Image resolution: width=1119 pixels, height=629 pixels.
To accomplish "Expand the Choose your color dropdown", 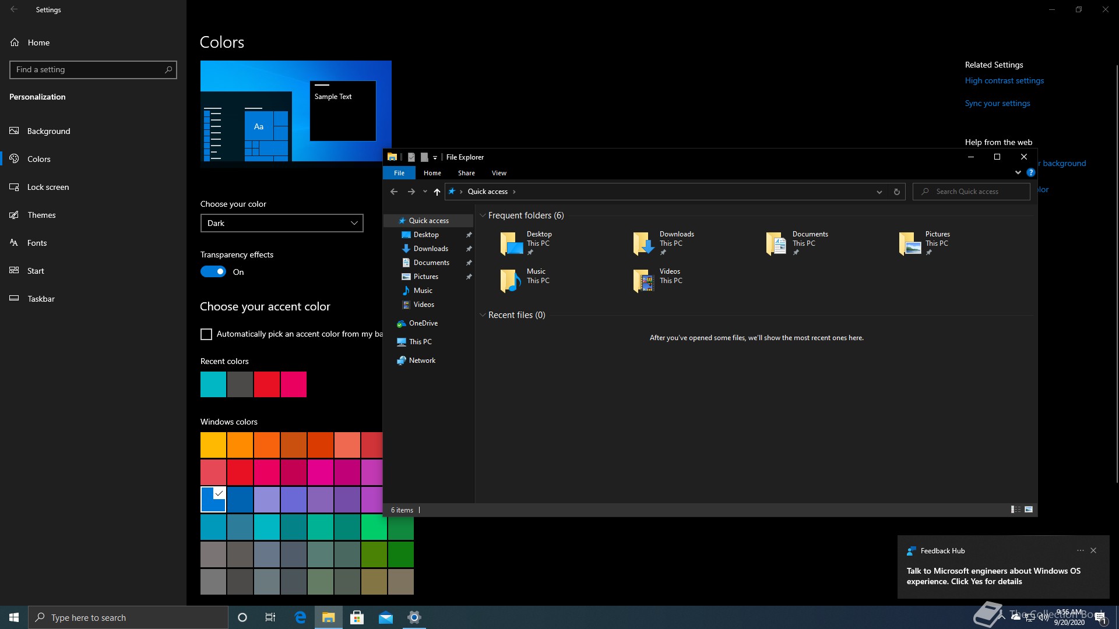I will click(281, 223).
